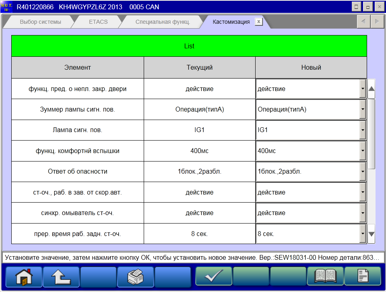Open Зуммер лампы сигн. пов. dropdown

(362, 110)
